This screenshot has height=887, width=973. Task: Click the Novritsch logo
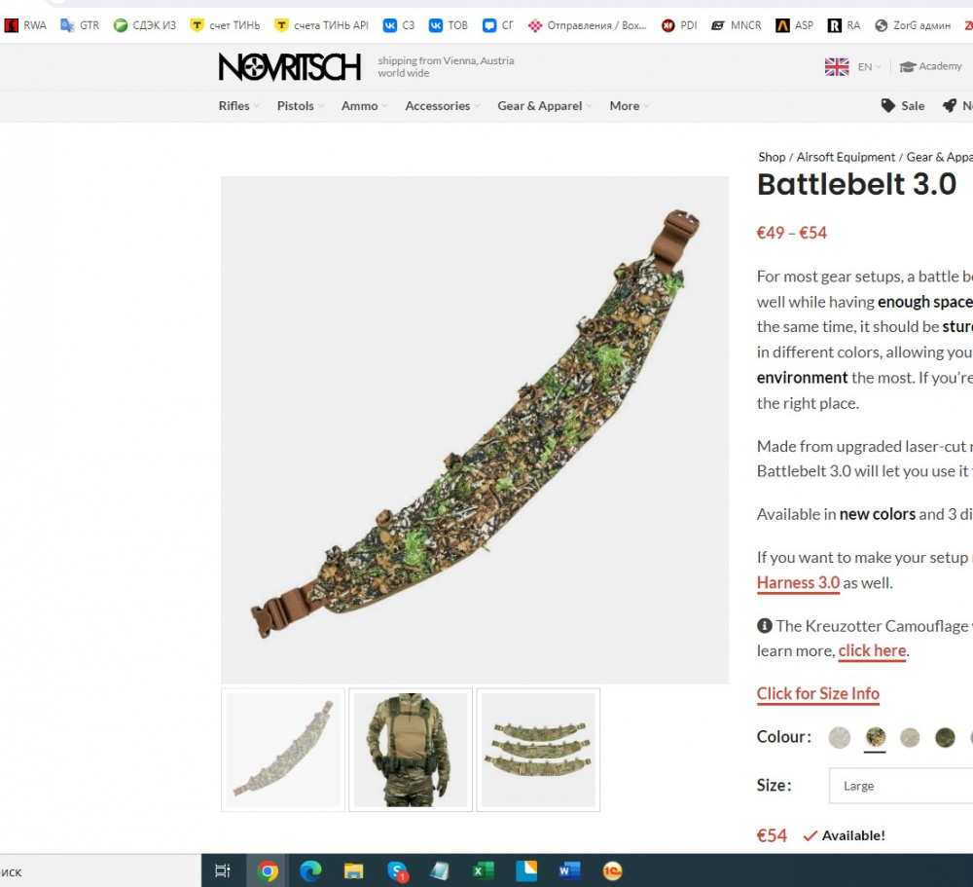289,66
